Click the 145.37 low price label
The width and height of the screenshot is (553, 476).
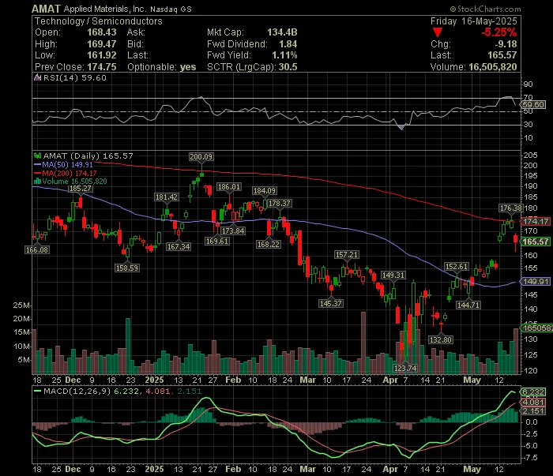pos(330,303)
